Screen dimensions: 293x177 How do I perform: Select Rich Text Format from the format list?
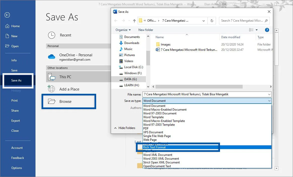(154, 147)
